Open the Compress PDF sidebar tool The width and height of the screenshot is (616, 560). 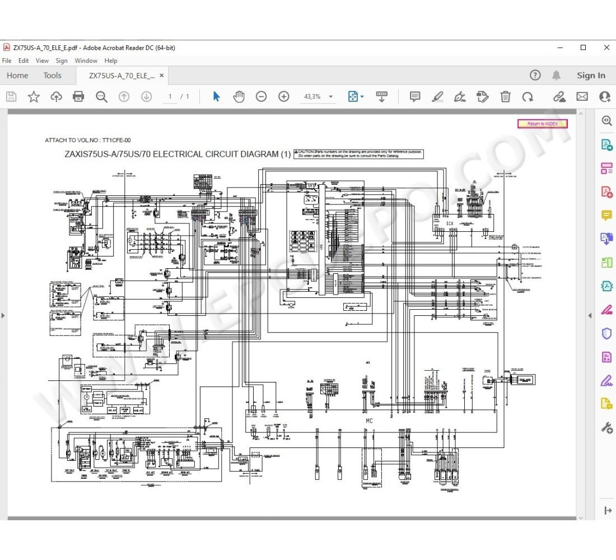point(607,286)
